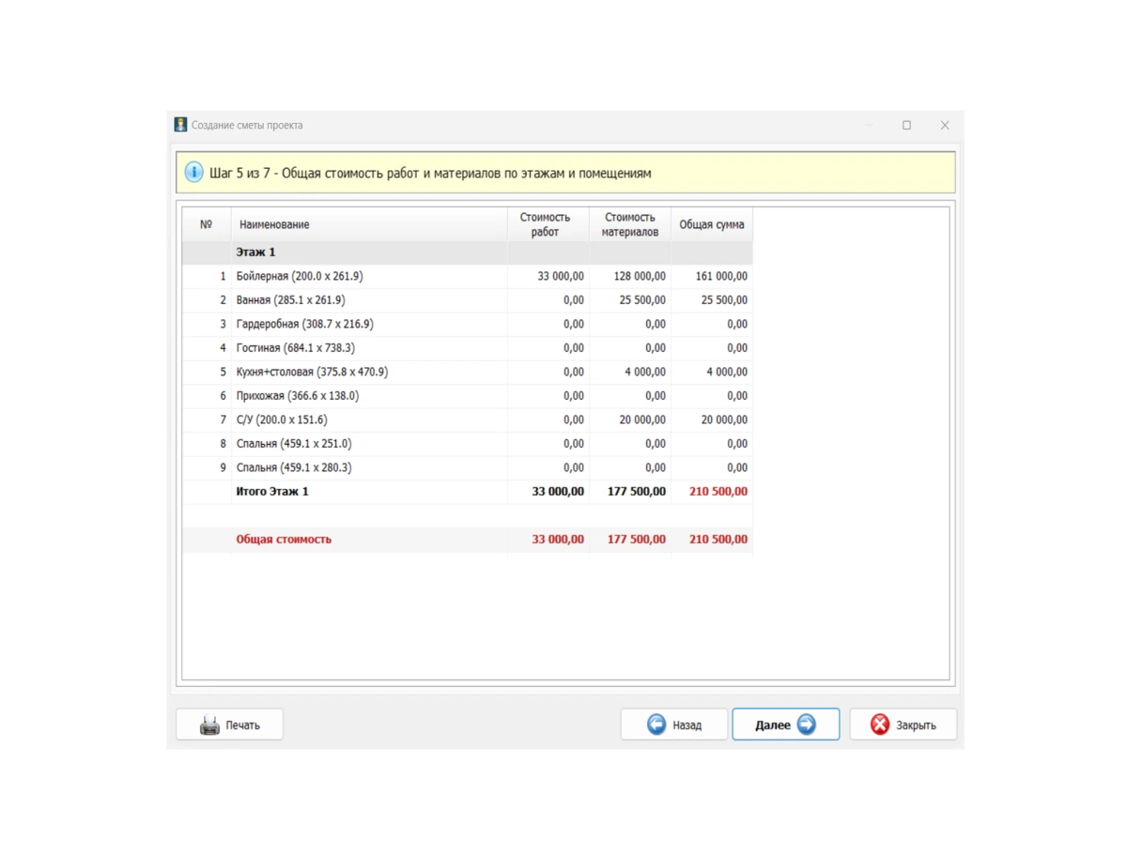Click the № column header
Viewport: 1127px width, 854px height.
click(207, 224)
